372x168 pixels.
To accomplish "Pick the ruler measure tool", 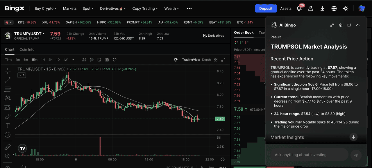I will click(x=8, y=147).
